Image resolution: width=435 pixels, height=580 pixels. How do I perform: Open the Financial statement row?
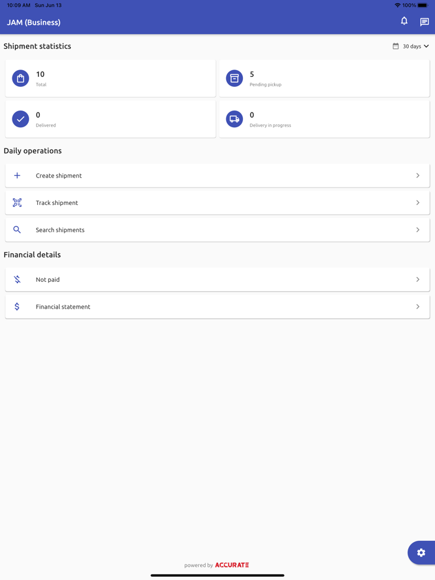click(x=217, y=307)
